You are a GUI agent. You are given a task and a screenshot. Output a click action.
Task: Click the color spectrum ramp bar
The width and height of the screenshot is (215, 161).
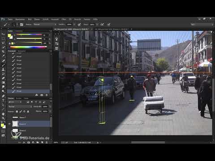[x=28, y=47]
